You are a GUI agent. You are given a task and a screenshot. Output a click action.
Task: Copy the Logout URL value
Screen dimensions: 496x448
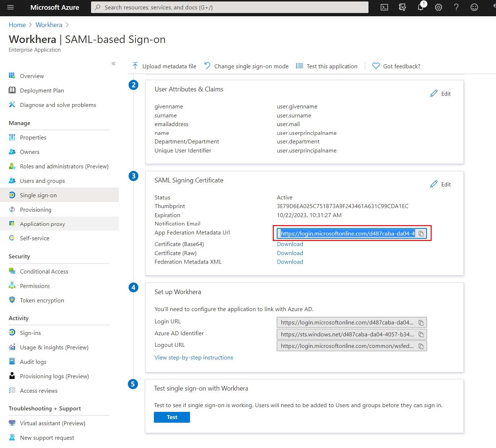coord(421,346)
